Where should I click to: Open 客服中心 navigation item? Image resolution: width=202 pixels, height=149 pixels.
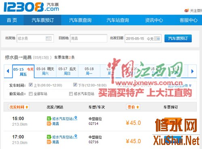coord(188,20)
